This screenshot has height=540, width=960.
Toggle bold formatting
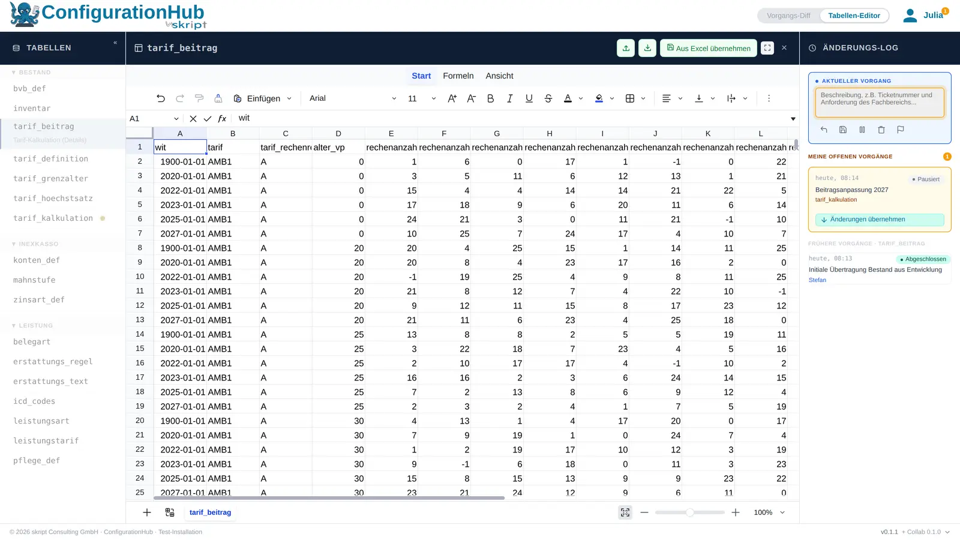coord(491,98)
